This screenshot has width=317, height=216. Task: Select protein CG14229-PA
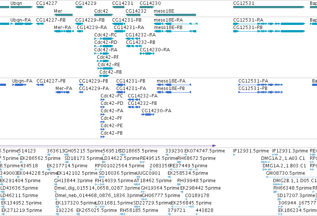point(94,88)
